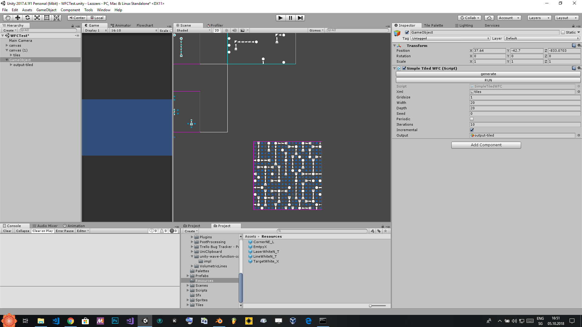Click the GameObject cube icon in Inspector
582x327 pixels.
[x=397, y=33]
